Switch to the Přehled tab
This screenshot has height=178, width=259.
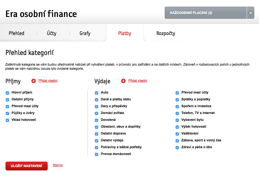click(16, 33)
